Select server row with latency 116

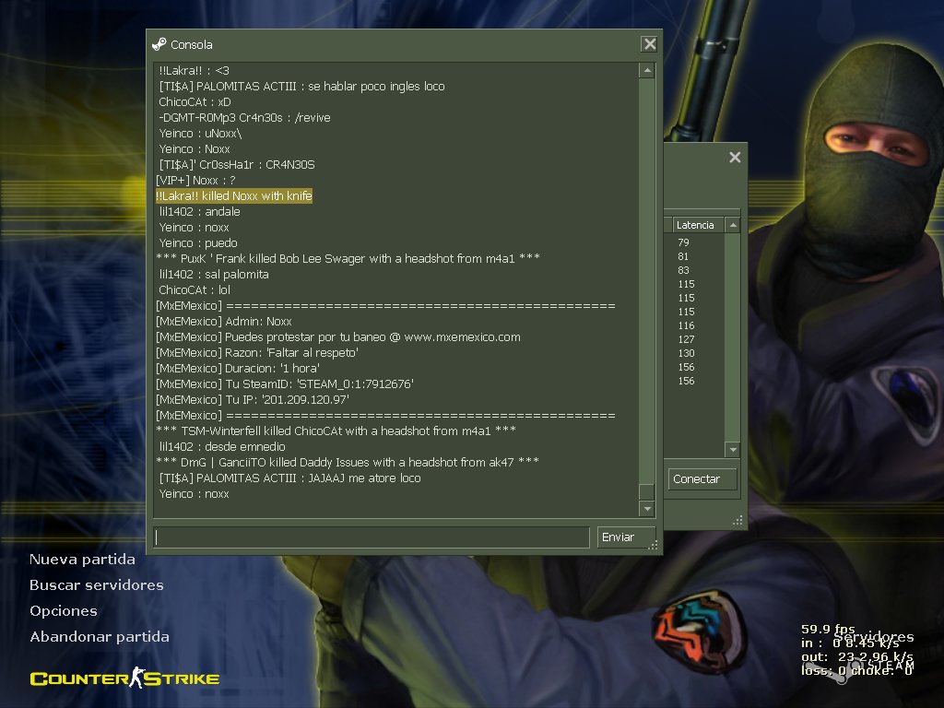click(686, 325)
